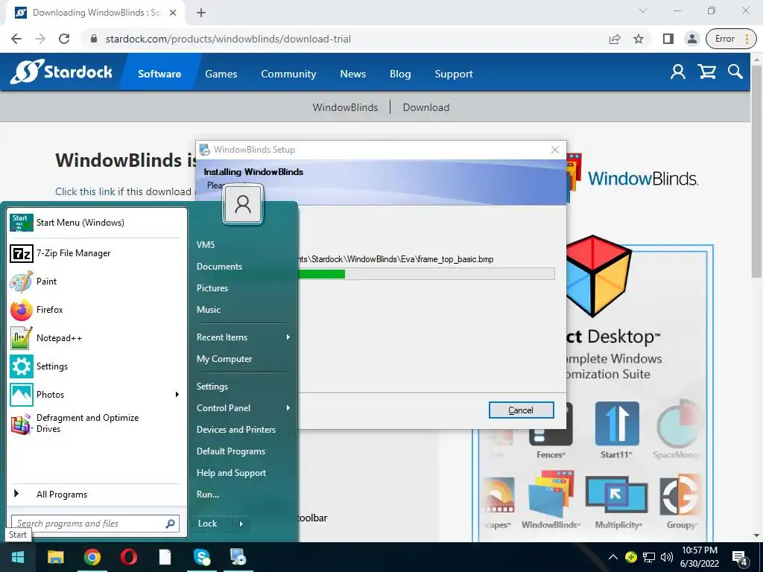Viewport: 763px width, 572px height.
Task: Open the Software menu on Stardock
Action: click(159, 74)
